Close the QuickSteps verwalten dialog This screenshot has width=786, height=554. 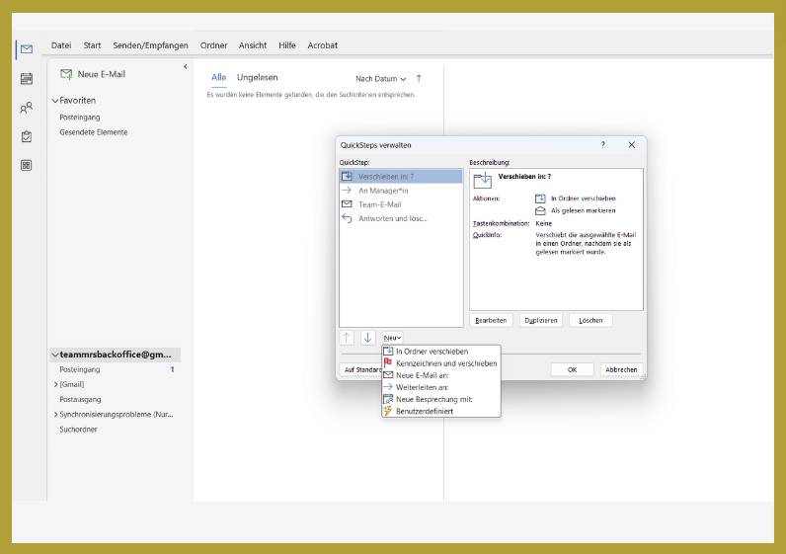click(x=632, y=145)
